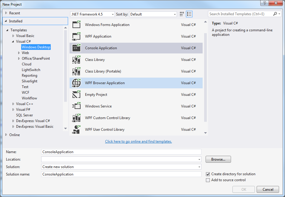Click tree panel scrollbar down arrow
Image resolution: width=285 pixels, height=197 pixels.
(65, 128)
